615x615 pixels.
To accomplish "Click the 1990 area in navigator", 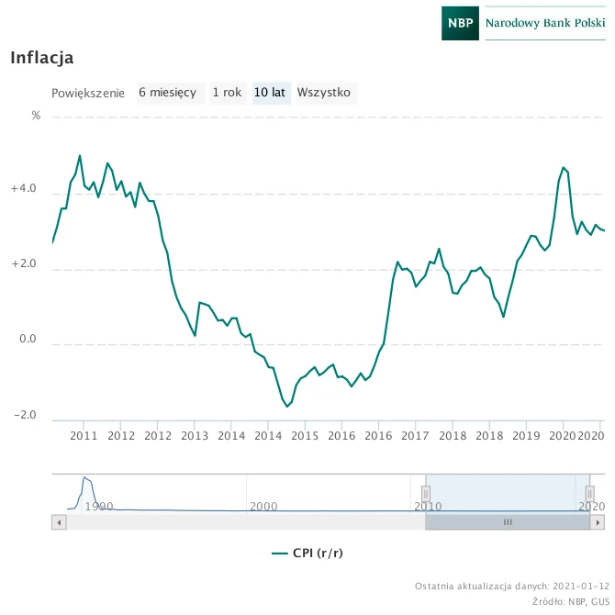I will 99,506.
